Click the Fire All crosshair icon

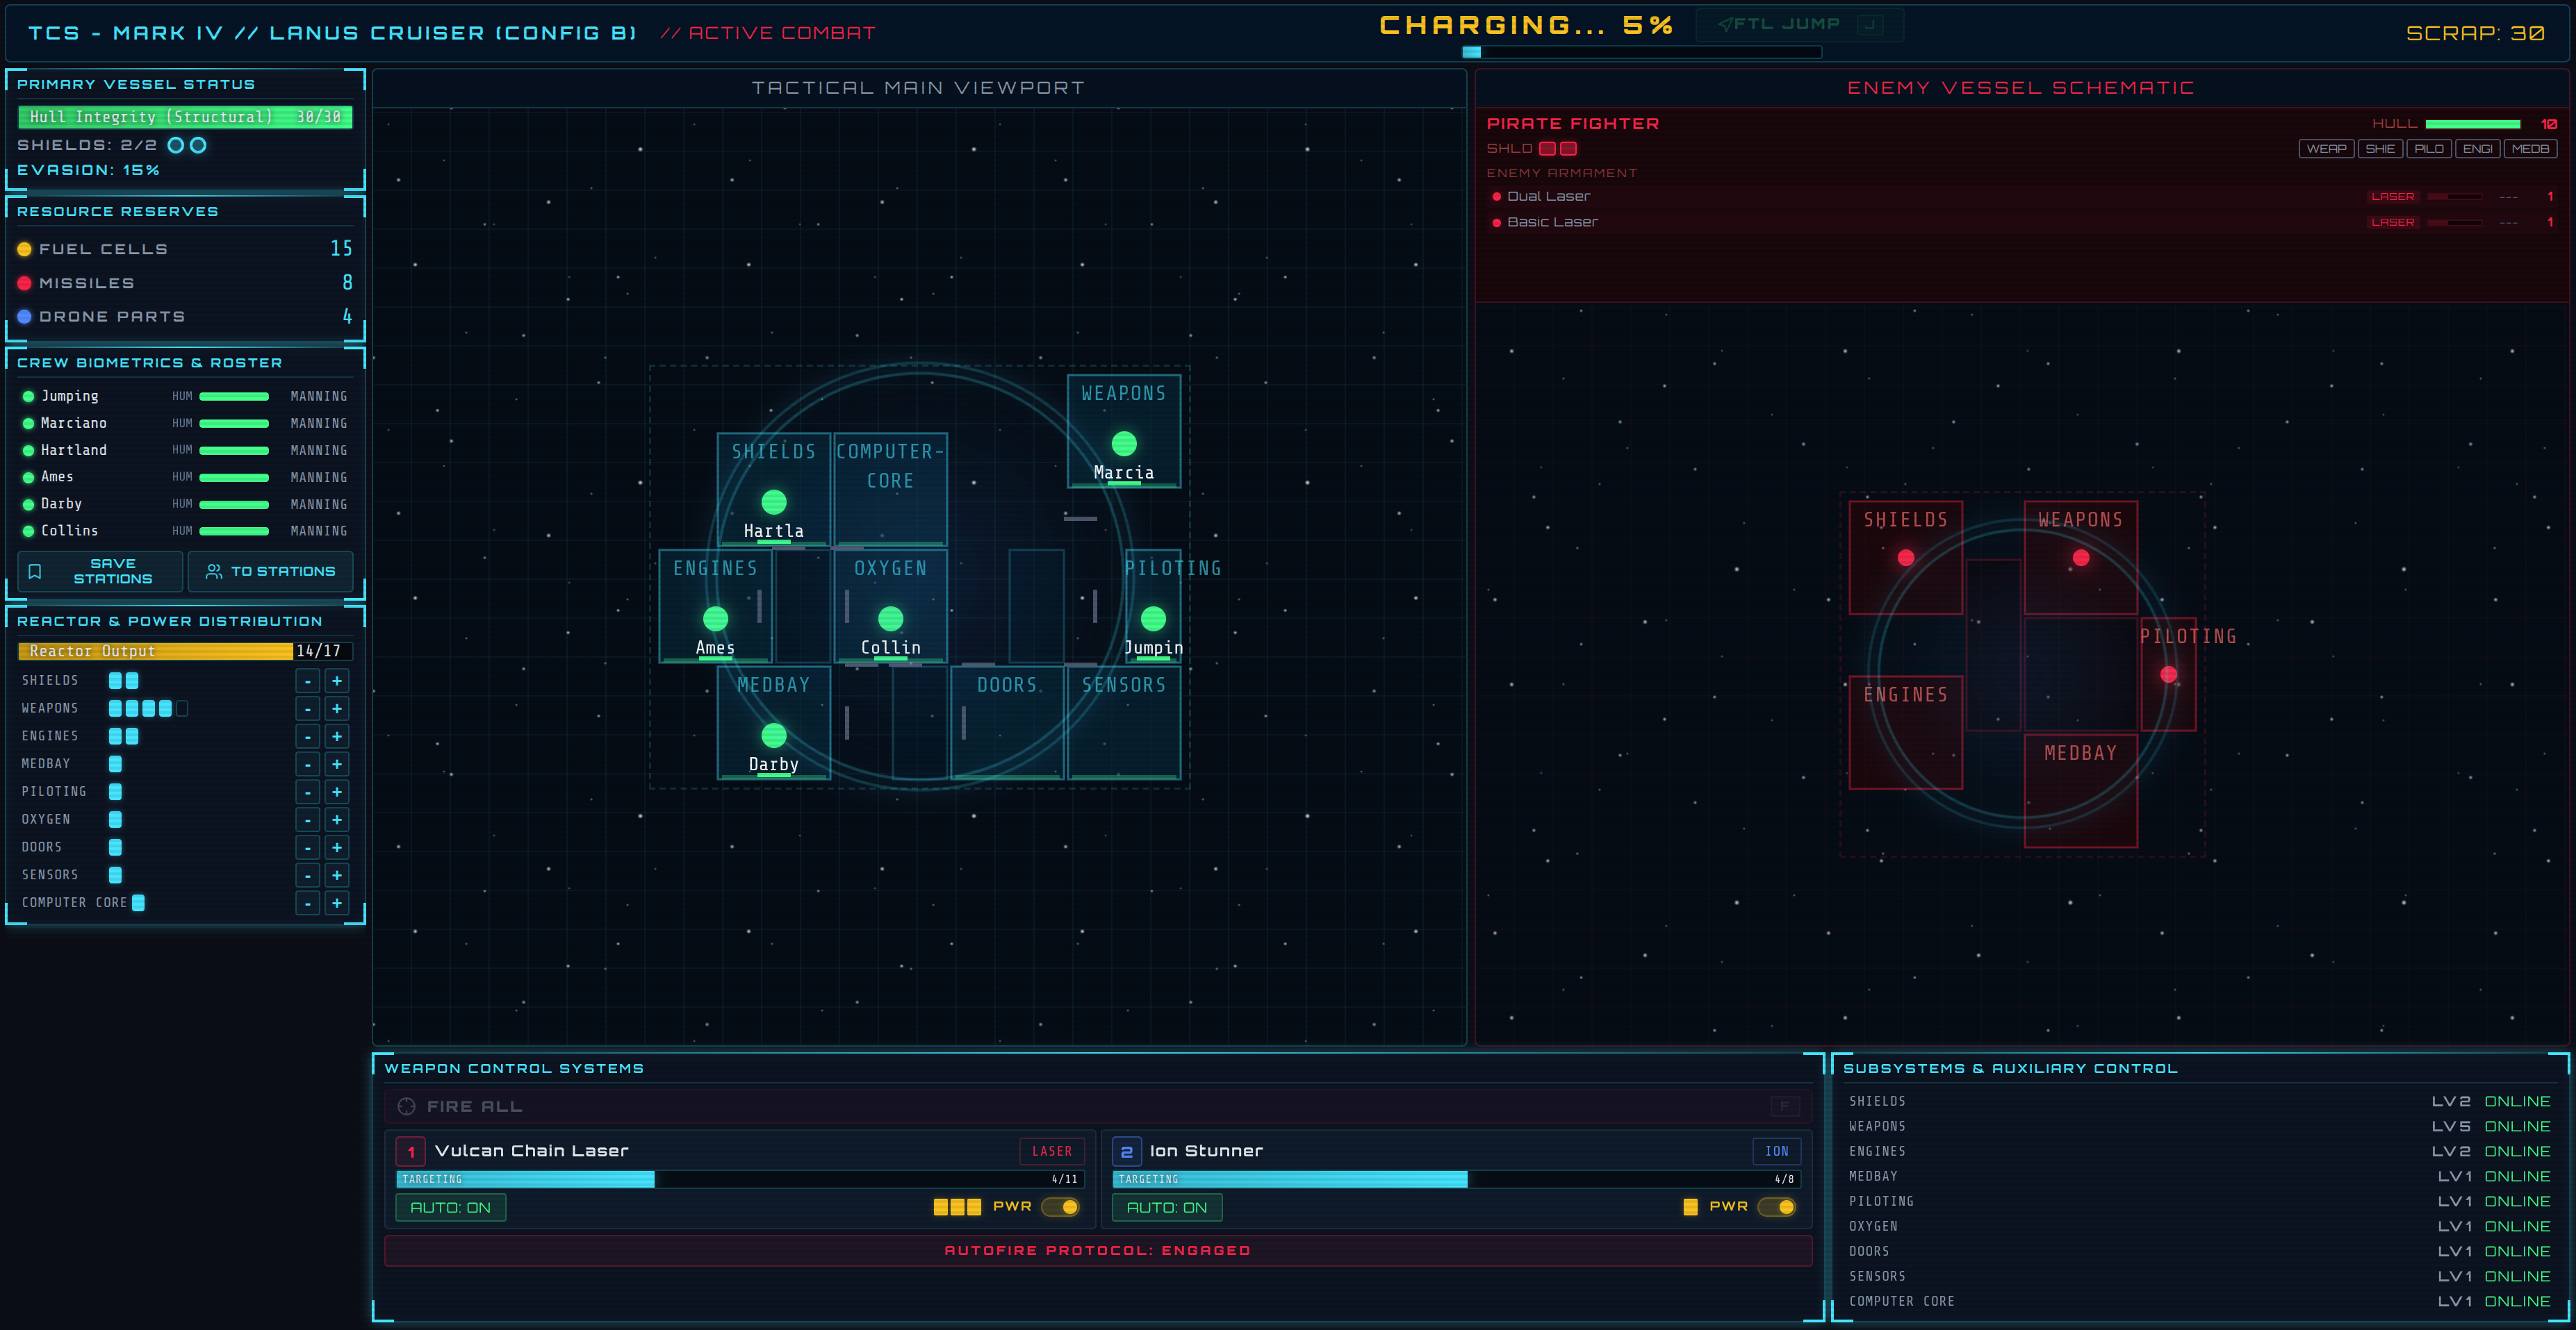(406, 1106)
